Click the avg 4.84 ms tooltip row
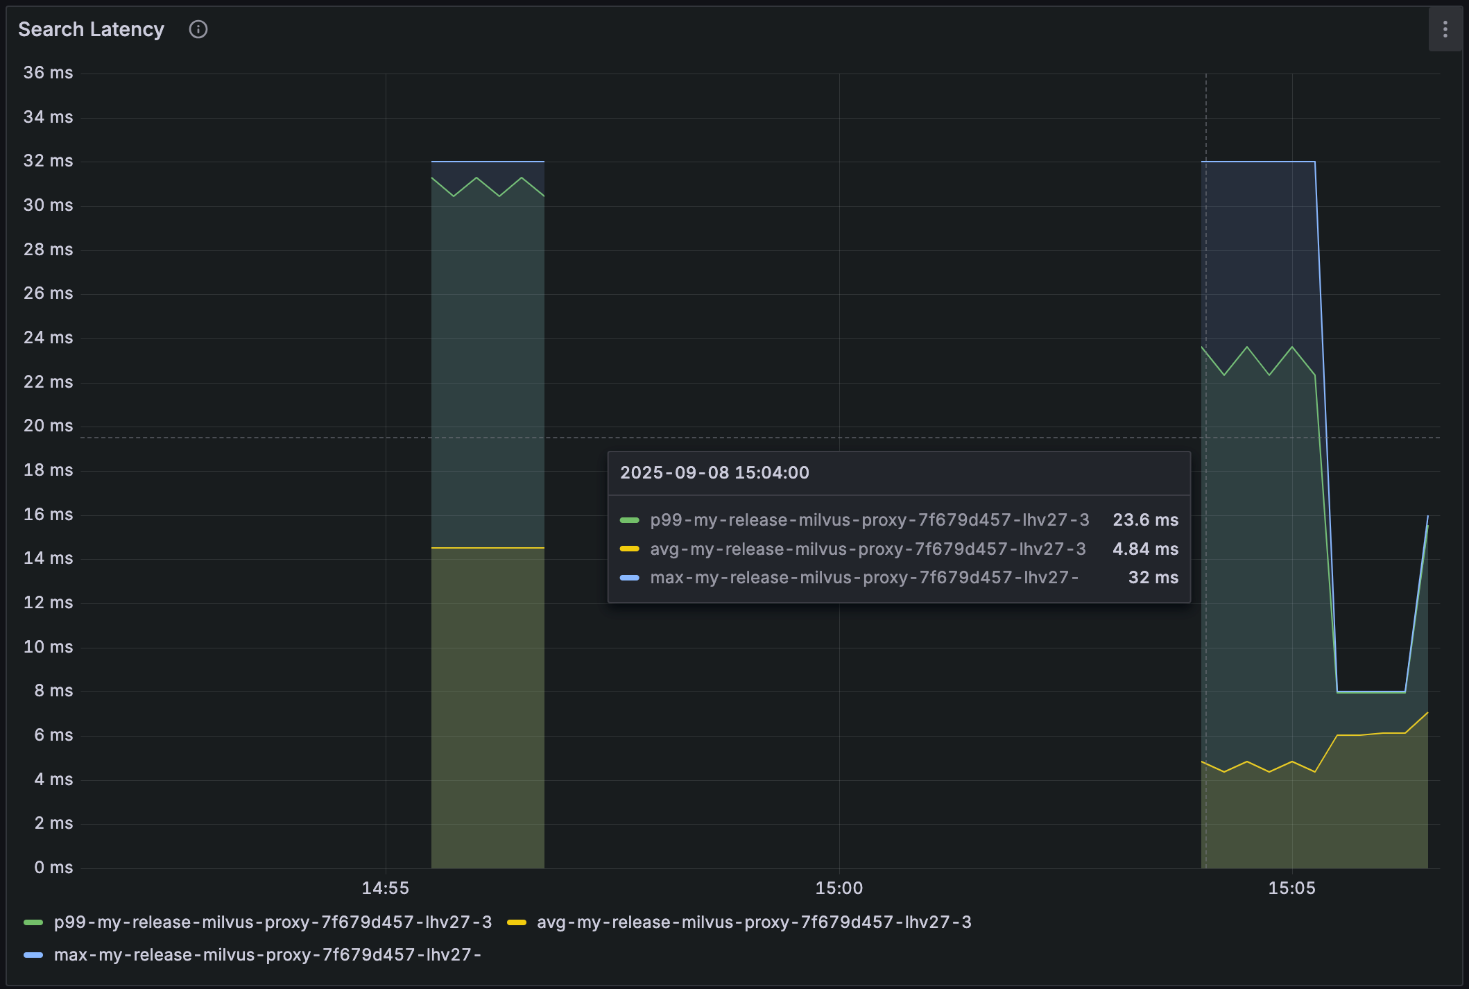Screen dimensions: 1469x989 pyautogui.click(x=868, y=549)
